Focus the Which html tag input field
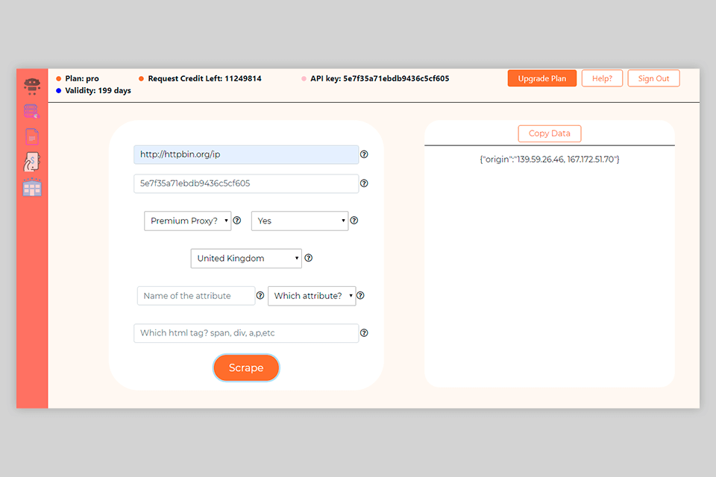The height and width of the screenshot is (477, 716). (x=246, y=333)
